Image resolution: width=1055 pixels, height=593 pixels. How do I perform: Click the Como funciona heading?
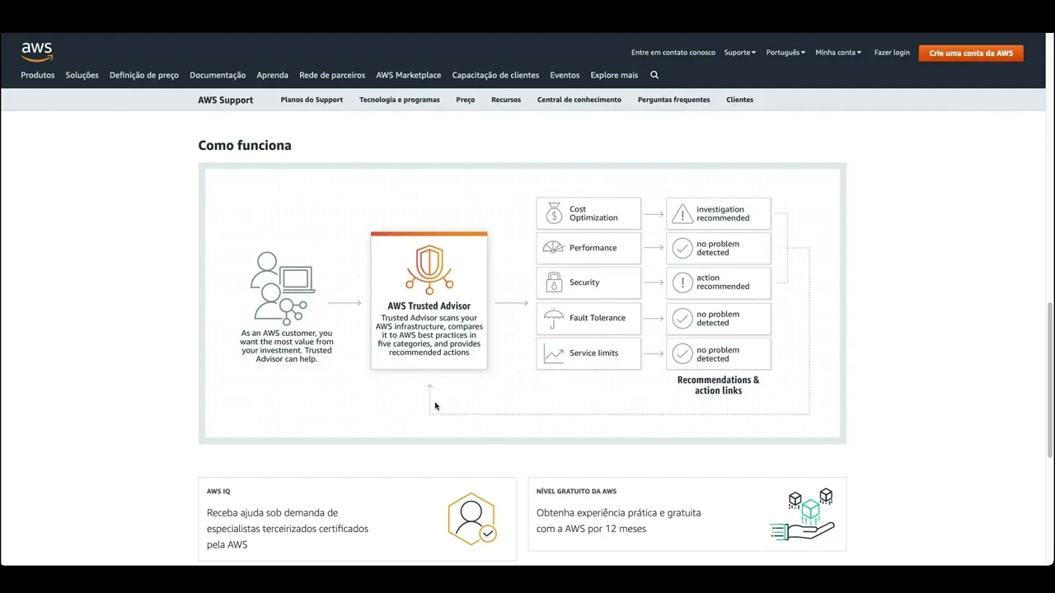coord(245,145)
